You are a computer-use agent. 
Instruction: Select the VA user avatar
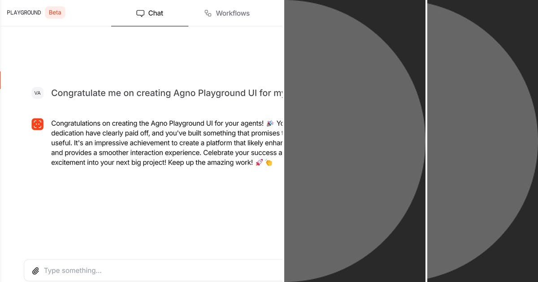coord(37,93)
